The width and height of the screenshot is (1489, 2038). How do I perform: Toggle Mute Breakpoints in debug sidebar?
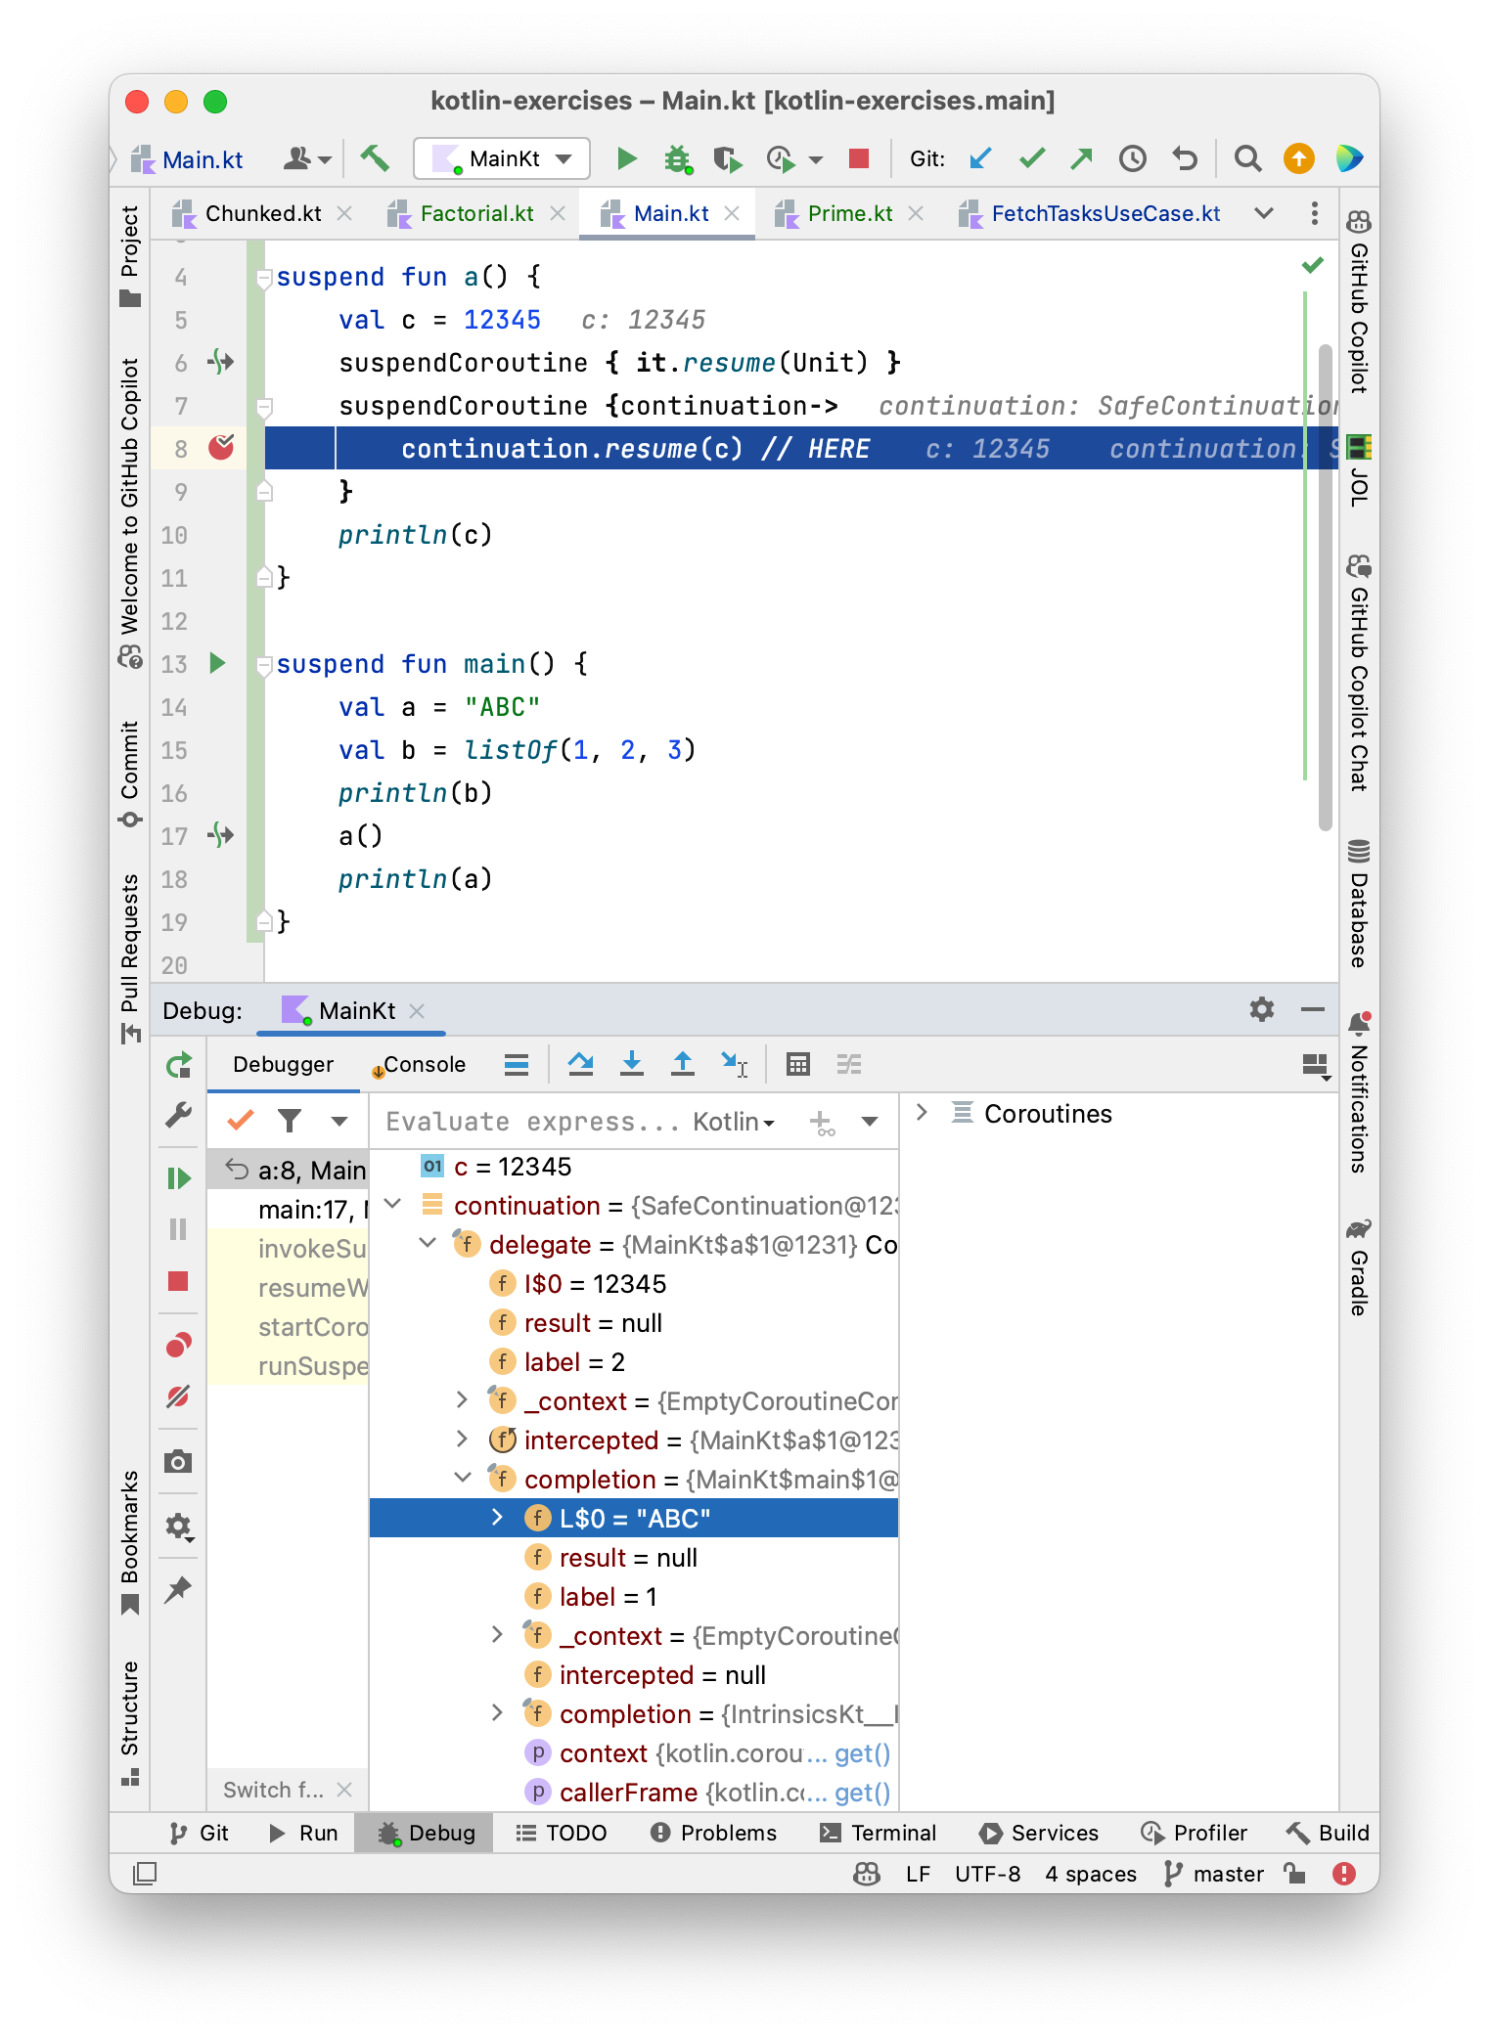(x=178, y=1396)
